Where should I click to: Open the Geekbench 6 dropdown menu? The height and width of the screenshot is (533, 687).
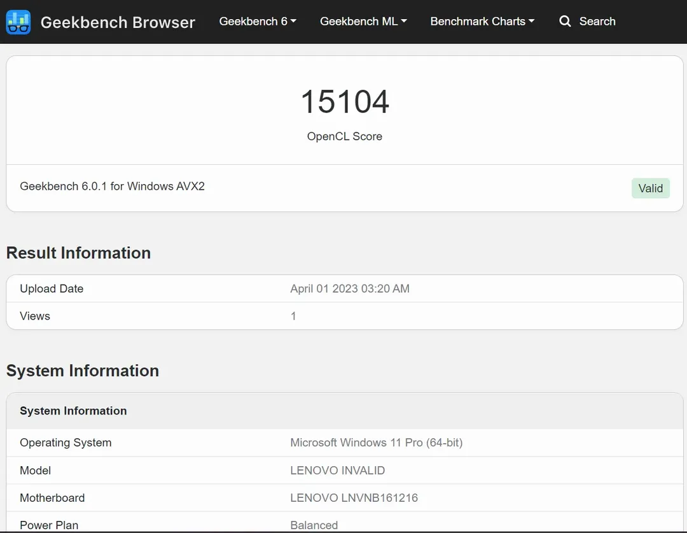coord(258,22)
